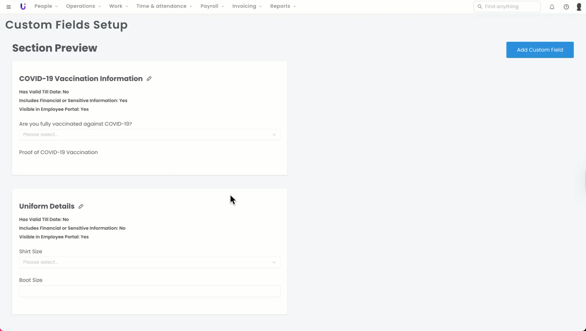Open the Reports menu
This screenshot has width=586, height=331.
pyautogui.click(x=283, y=6)
